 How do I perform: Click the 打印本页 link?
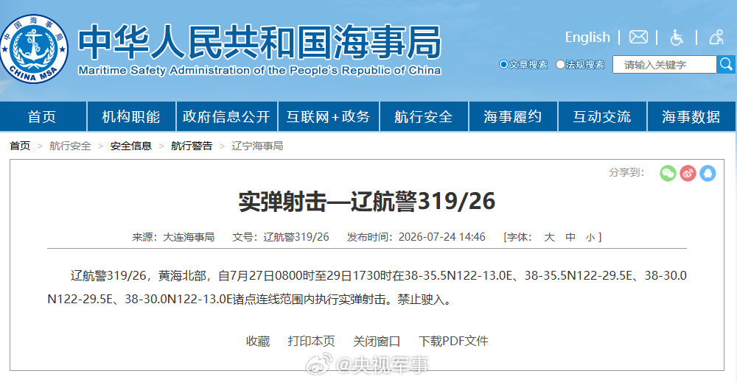pyautogui.click(x=311, y=342)
